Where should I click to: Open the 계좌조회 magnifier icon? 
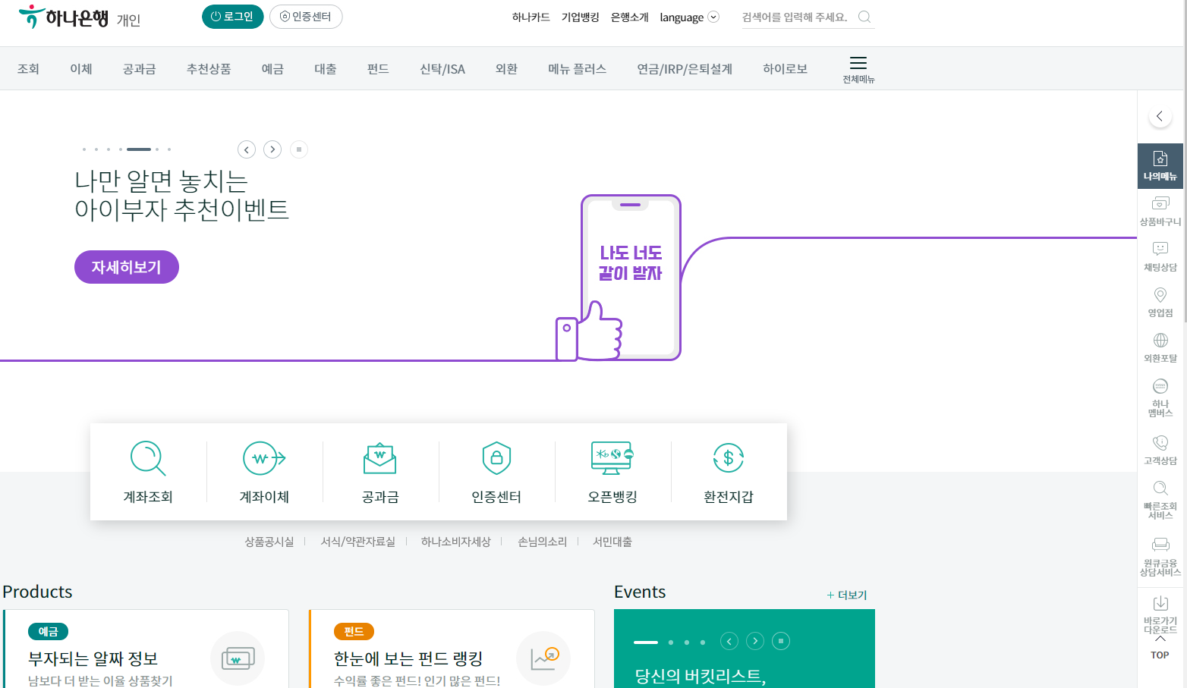coord(148,458)
